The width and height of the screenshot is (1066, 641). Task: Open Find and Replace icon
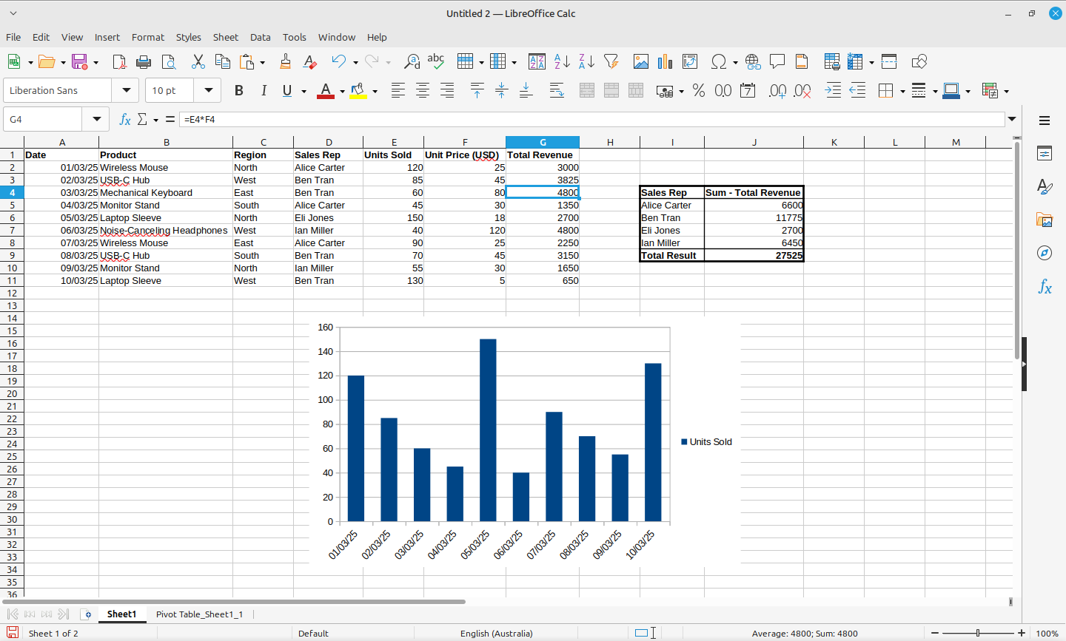coord(412,61)
